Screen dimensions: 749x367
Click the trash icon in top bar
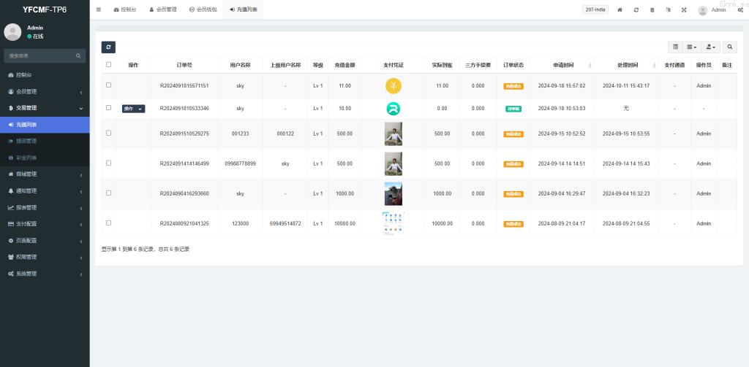(x=652, y=9)
